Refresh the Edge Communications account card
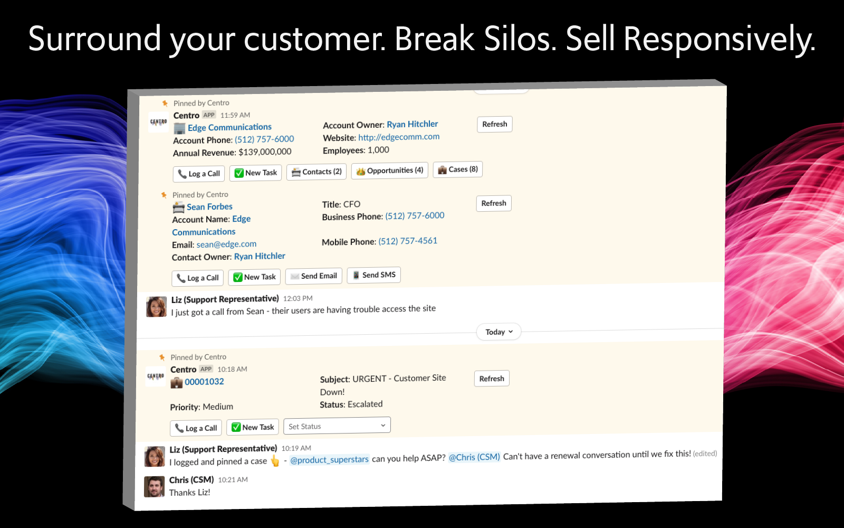The width and height of the screenshot is (844, 528). (494, 124)
